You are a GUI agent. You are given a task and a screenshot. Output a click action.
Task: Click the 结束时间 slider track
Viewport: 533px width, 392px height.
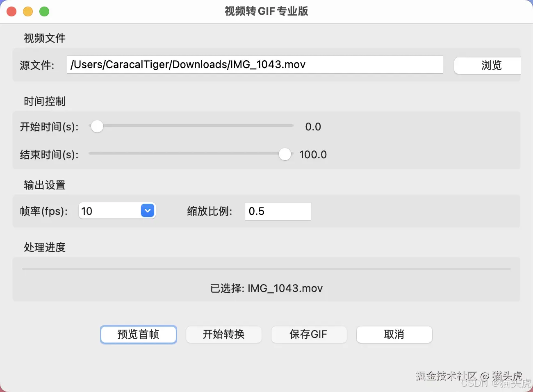(184, 153)
